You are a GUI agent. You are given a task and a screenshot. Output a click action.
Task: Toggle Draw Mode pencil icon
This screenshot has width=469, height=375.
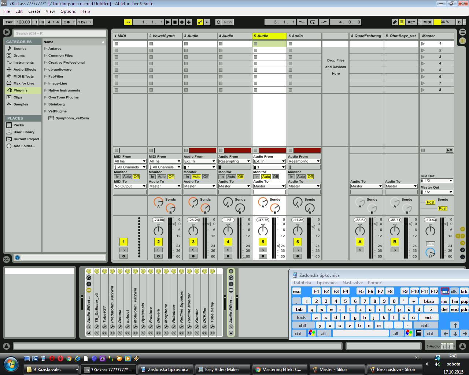click(x=395, y=22)
